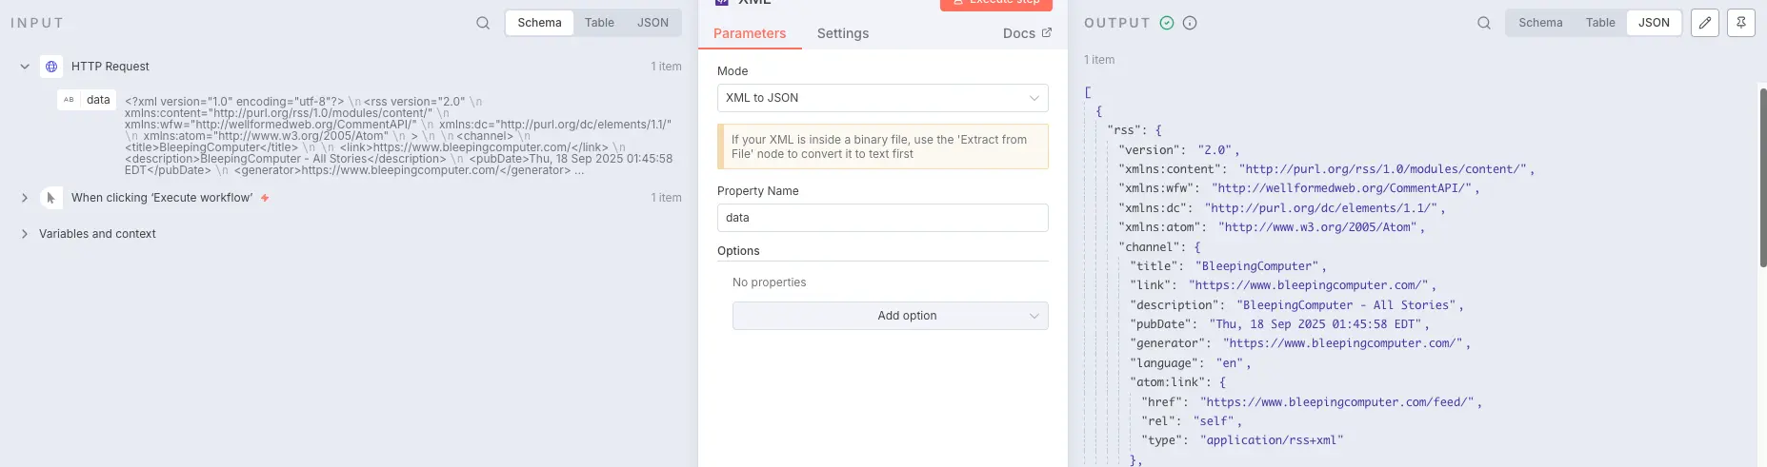Switch Output view to JSON

1654,23
